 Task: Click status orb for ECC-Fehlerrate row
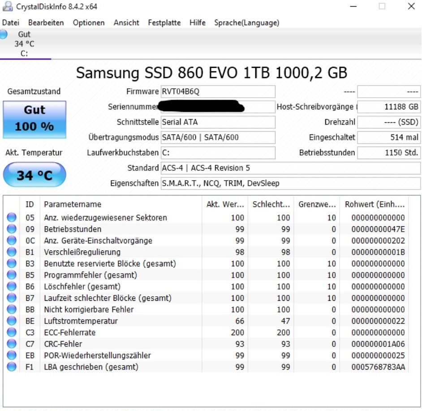pos(12,333)
